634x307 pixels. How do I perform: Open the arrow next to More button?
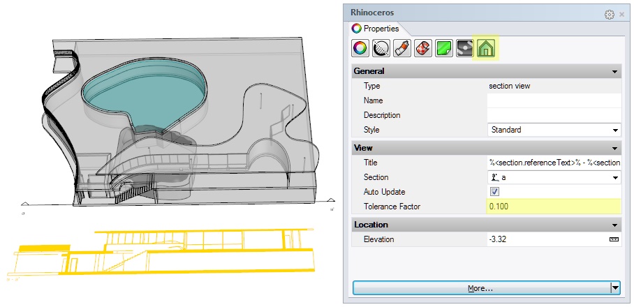click(x=615, y=287)
